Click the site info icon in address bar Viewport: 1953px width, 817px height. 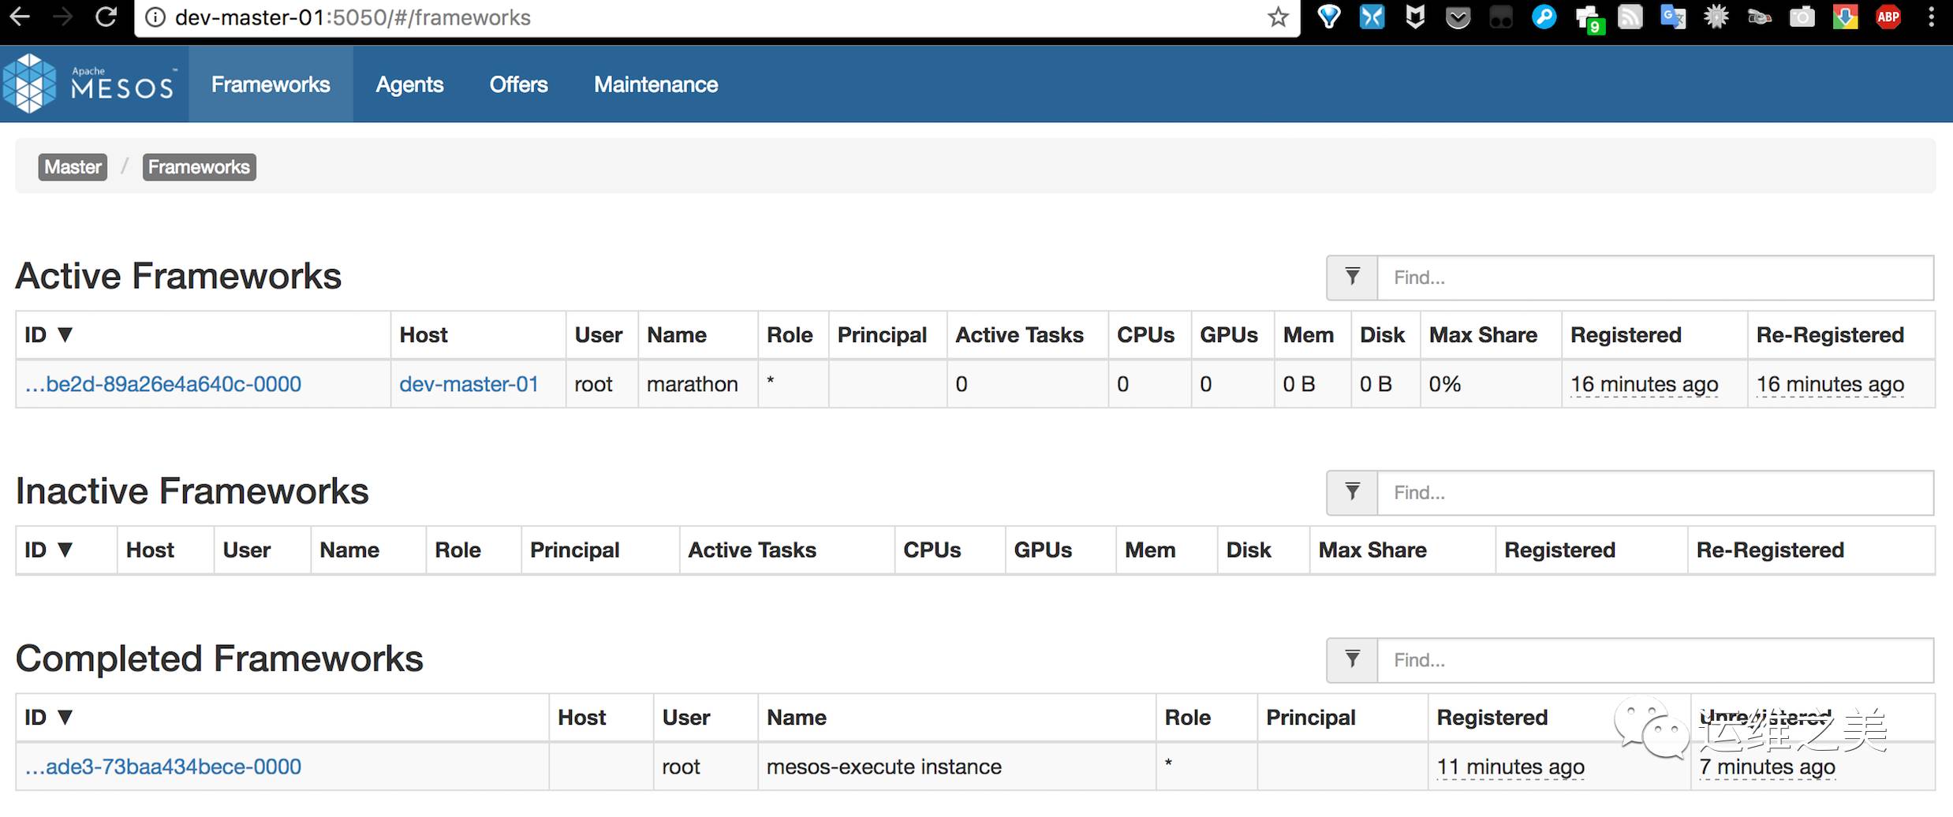[x=155, y=17]
